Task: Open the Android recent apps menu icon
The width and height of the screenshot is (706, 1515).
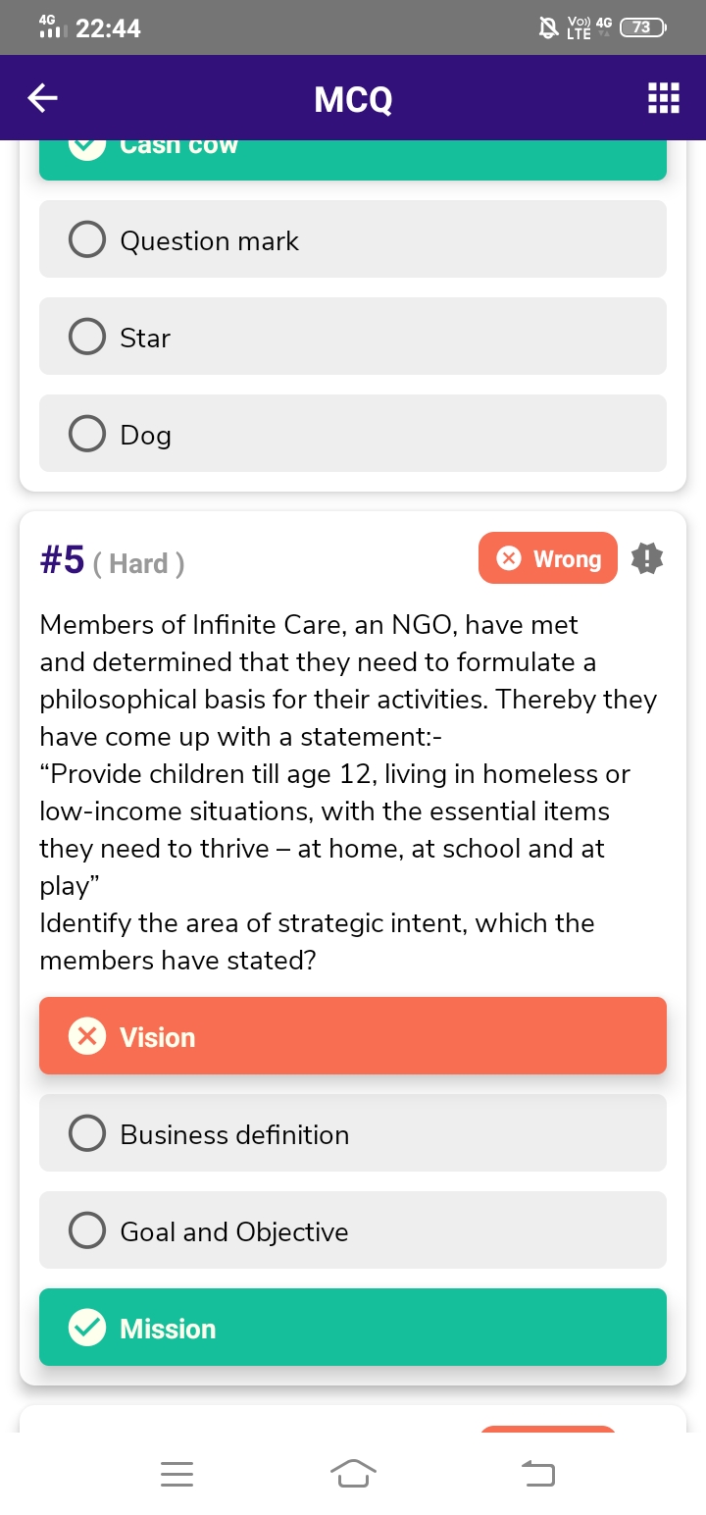Action: (x=176, y=1473)
